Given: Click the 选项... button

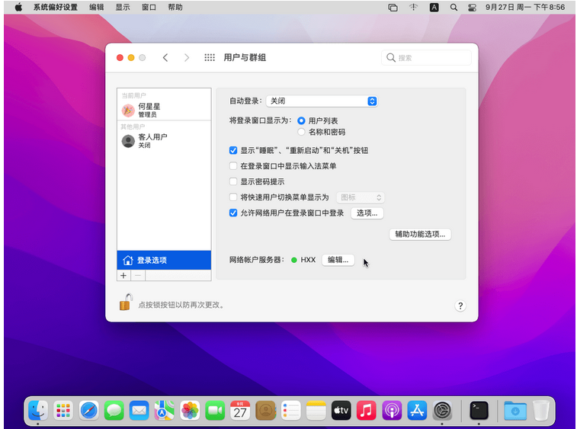Looking at the screenshot, I should (x=367, y=213).
